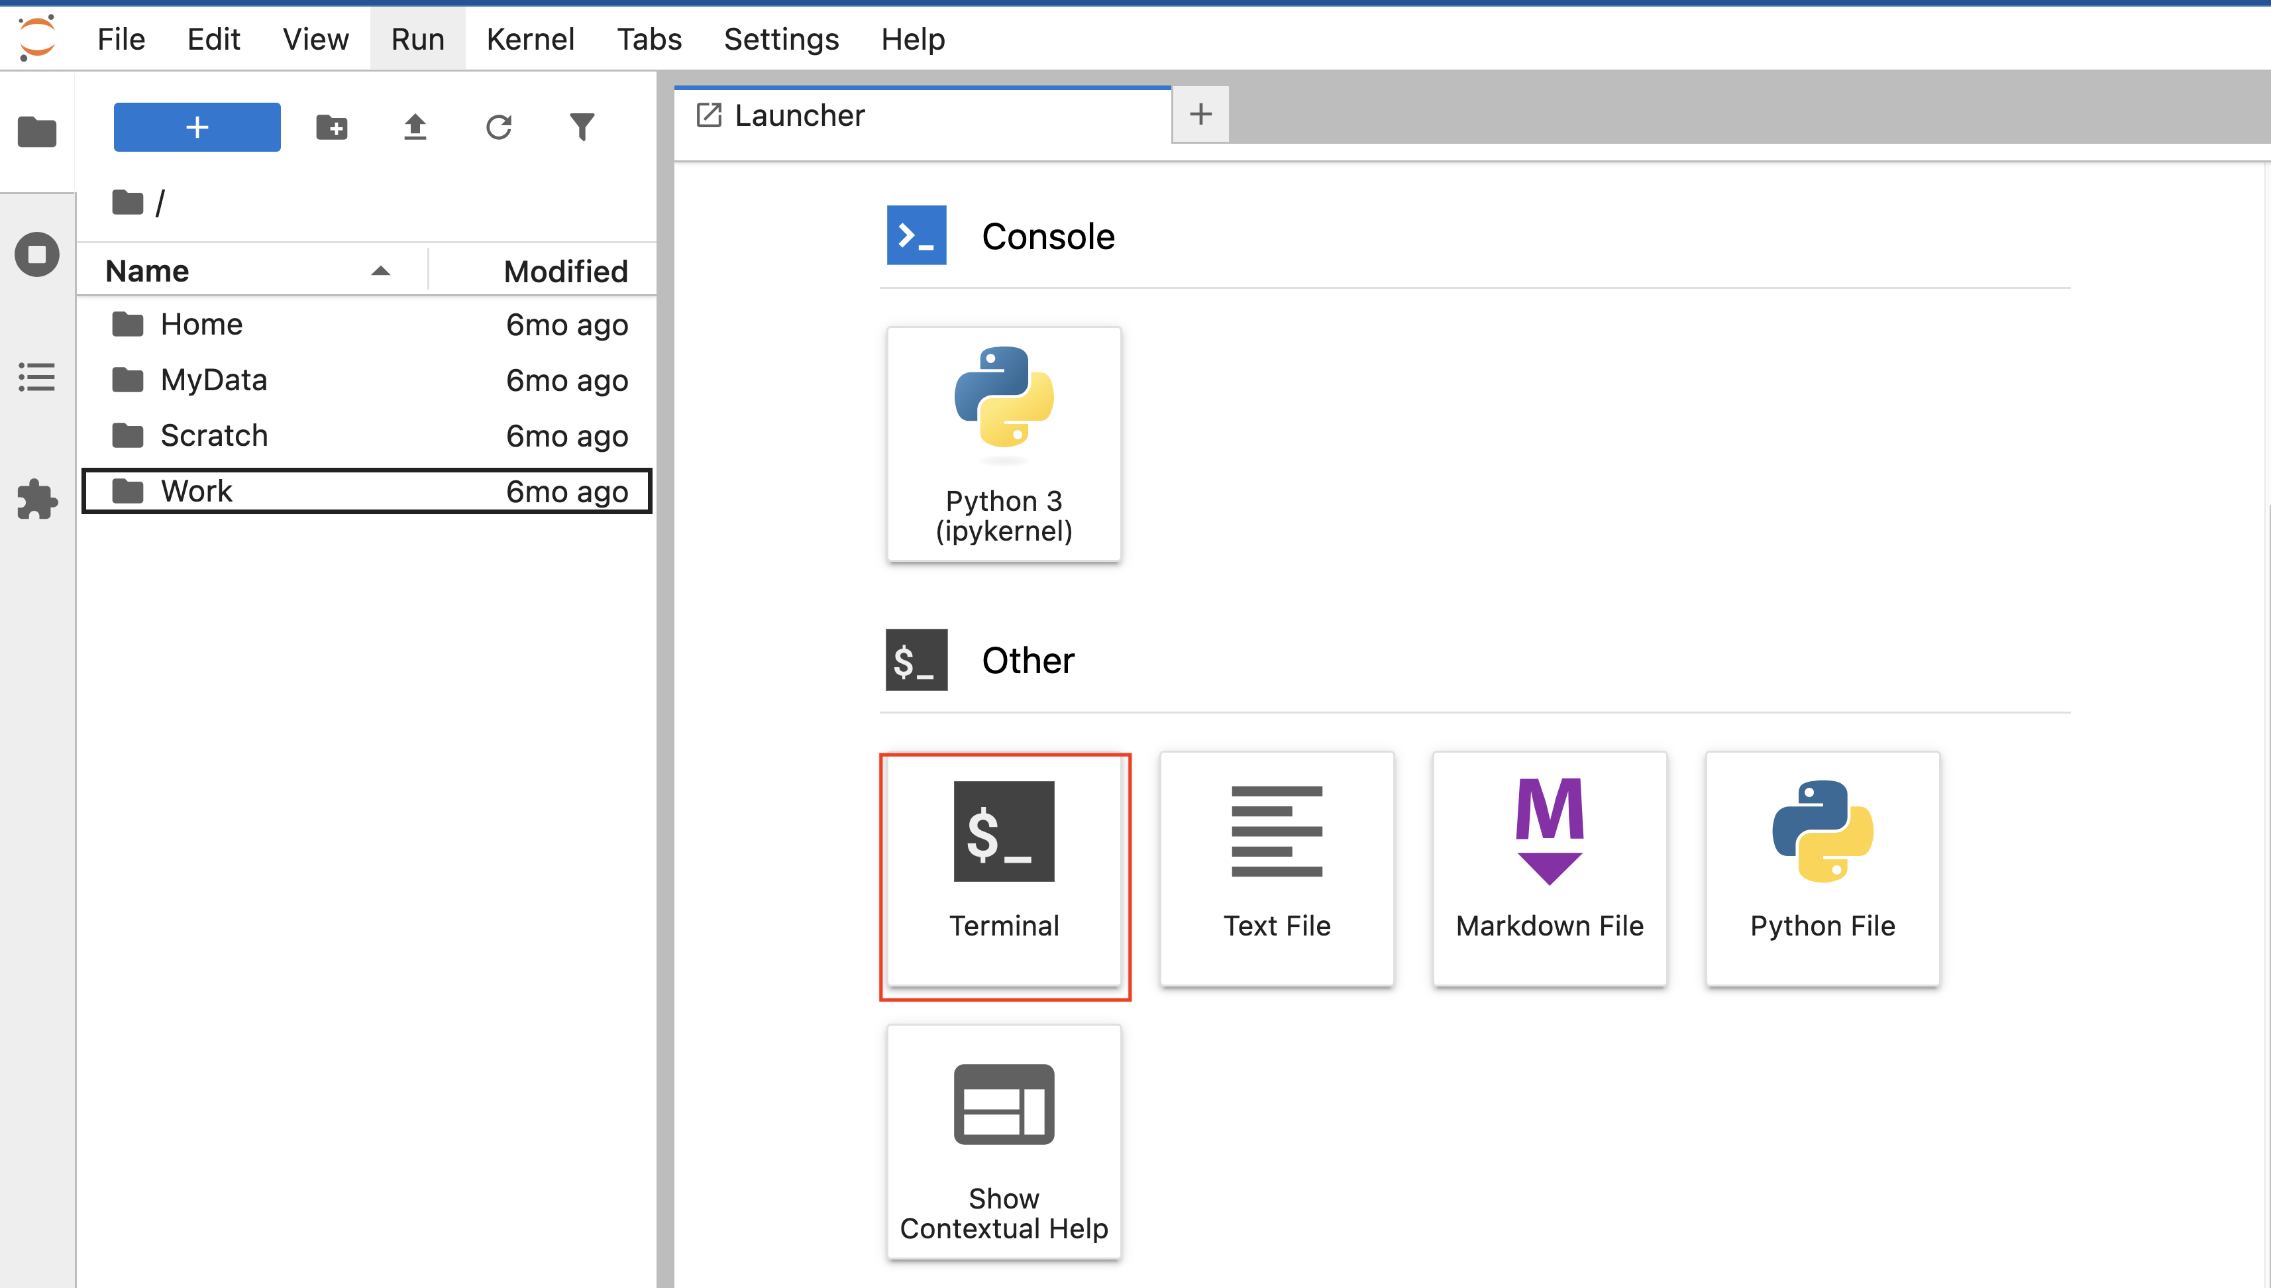Sort files by Modified column

coord(565,271)
